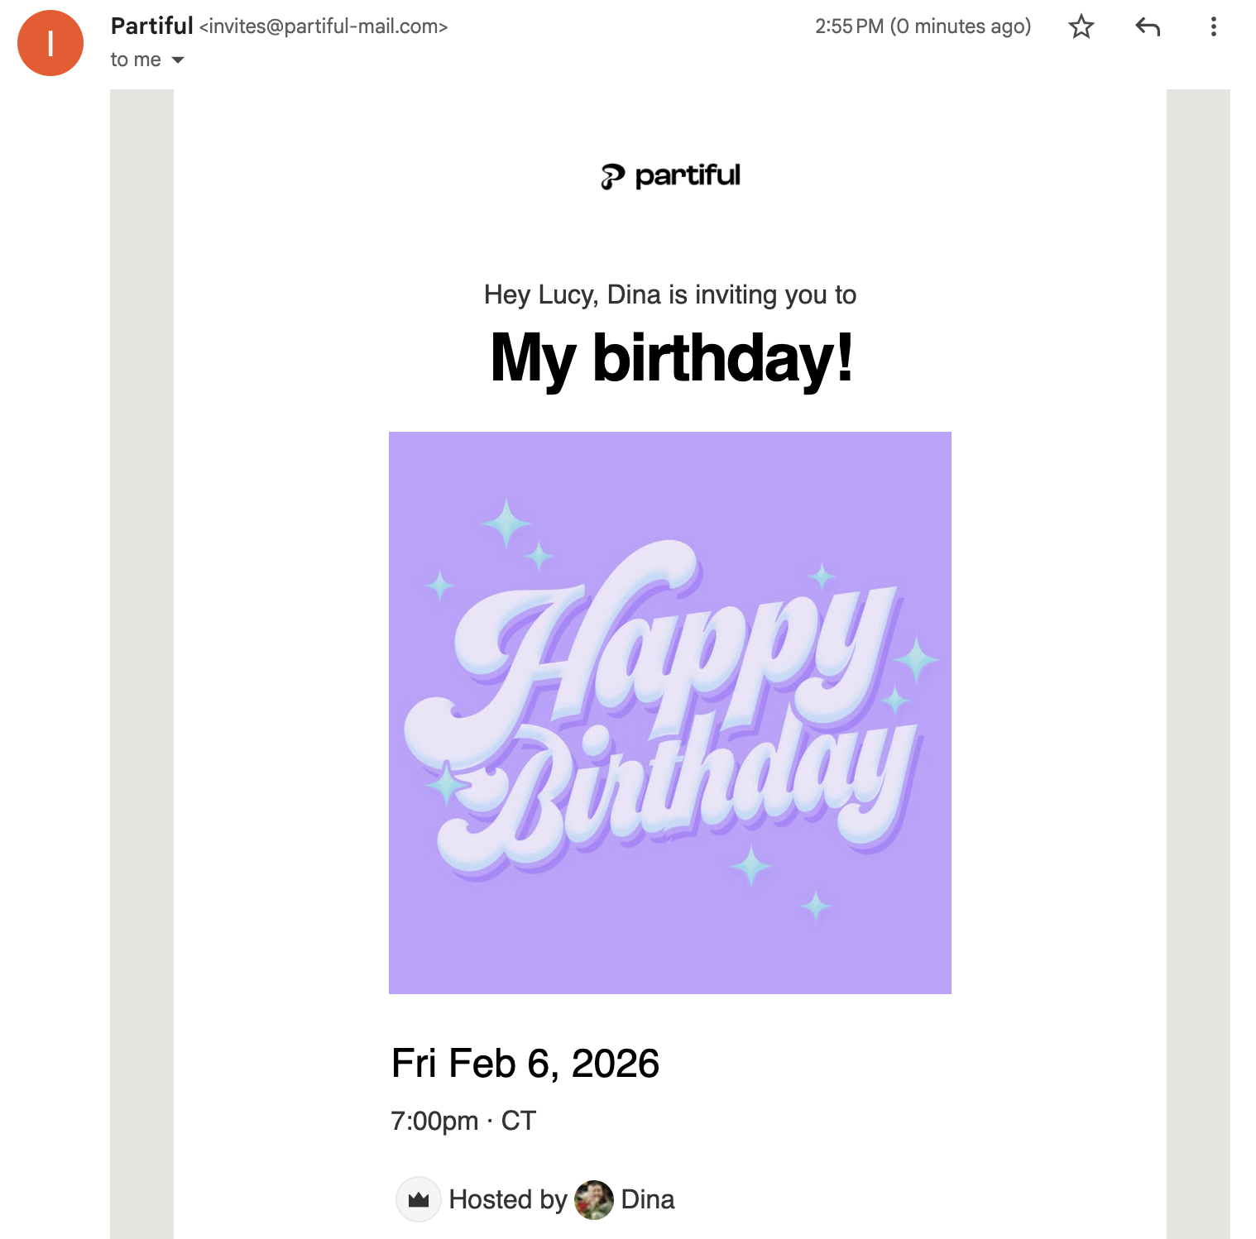Screen dimensions: 1256x1239
Task: Click the Partiful P logo symbol
Action: (x=612, y=176)
